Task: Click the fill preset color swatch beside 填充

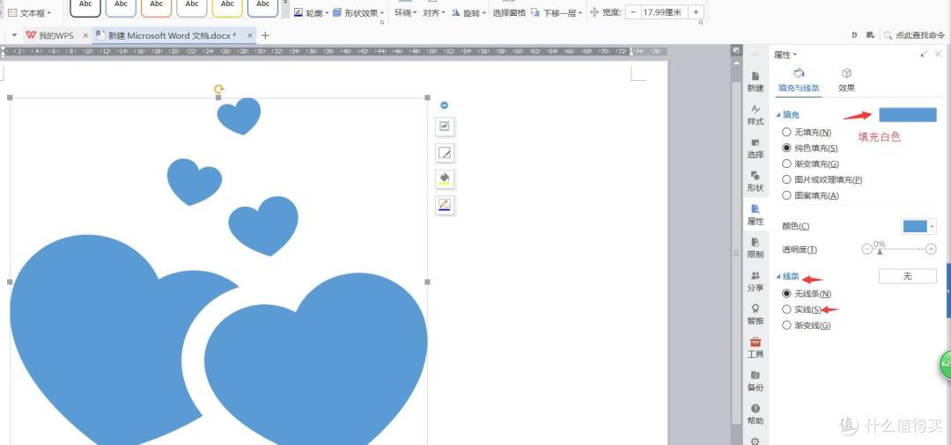Action: point(907,115)
